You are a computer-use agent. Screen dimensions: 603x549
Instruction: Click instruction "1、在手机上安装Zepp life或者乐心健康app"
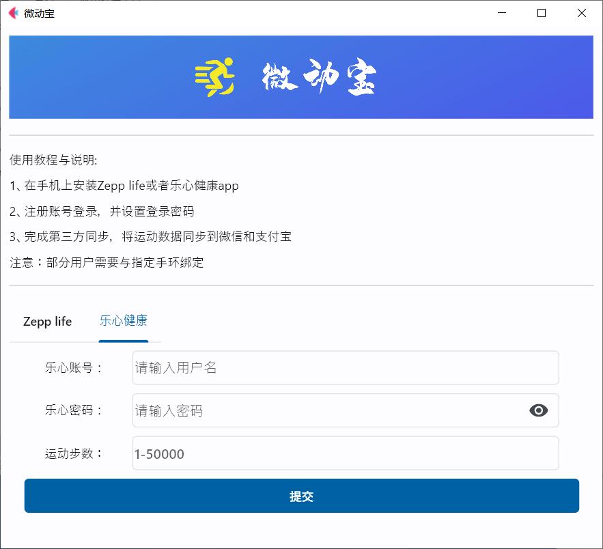[124, 186]
